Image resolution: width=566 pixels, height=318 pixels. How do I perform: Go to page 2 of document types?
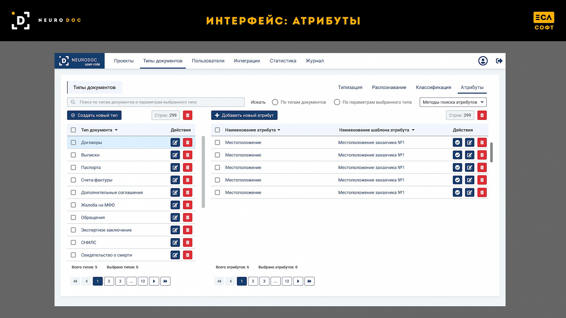pos(109,281)
